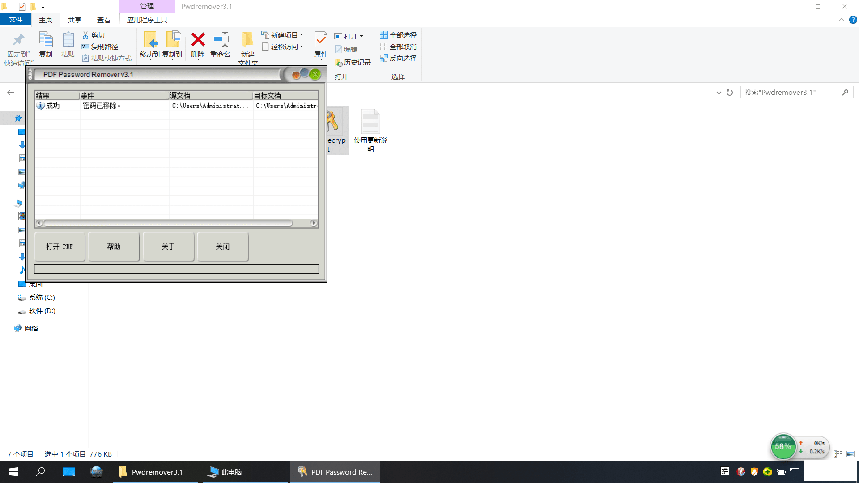
Task: Click the History (历史记录) item
Action: 353,62
